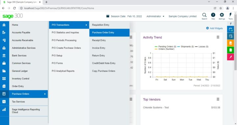Image resolution: width=237 pixels, height=125 pixels.
Task: Click the green document quick-launch tile
Action: pyautogui.click(x=230, y=50)
